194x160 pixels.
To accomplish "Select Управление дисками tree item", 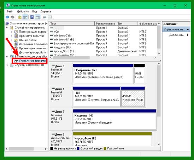I will (32, 61).
